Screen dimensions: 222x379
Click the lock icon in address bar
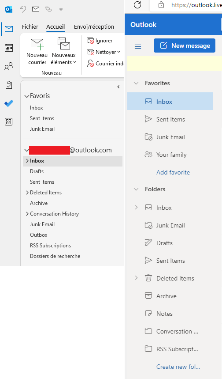161,5
